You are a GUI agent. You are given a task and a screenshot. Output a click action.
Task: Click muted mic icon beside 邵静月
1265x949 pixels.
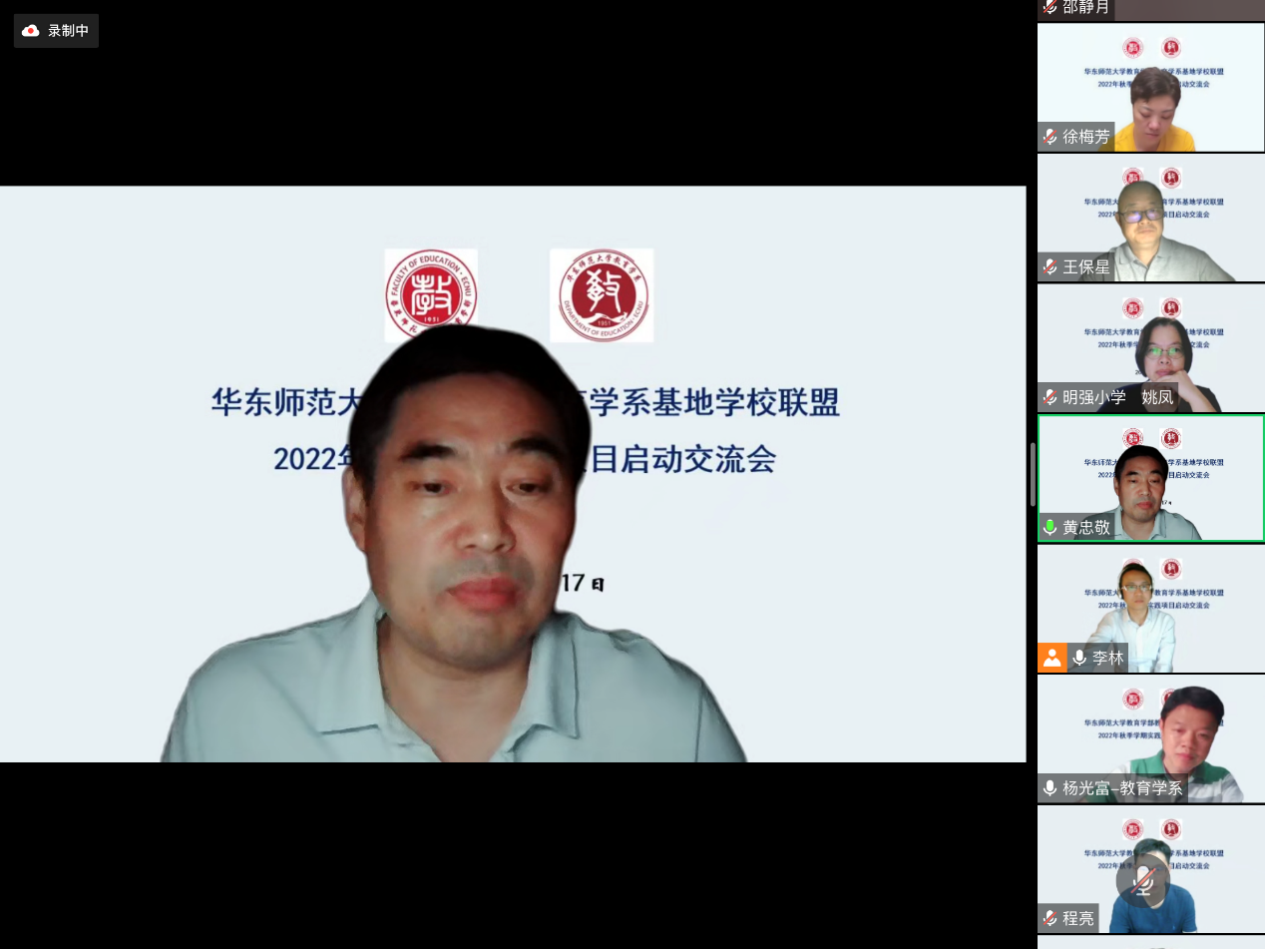[x=1050, y=7]
